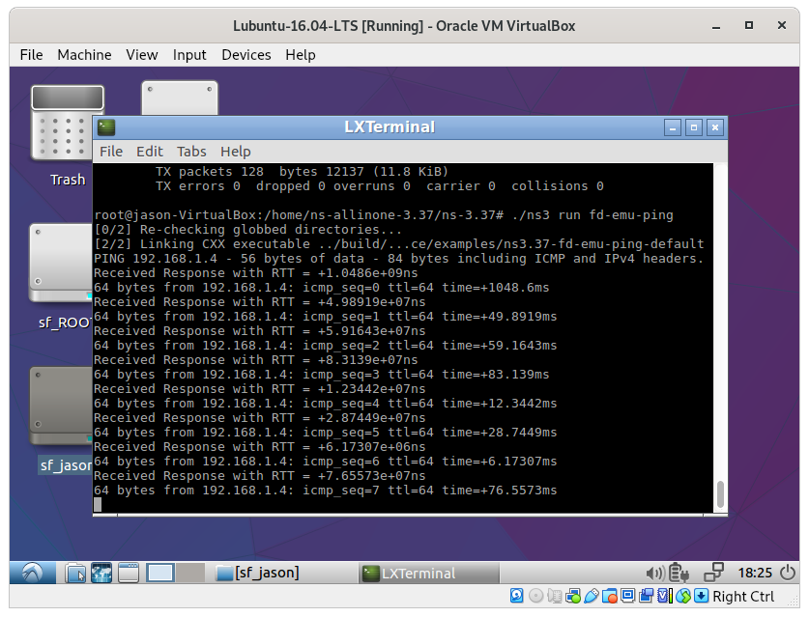Click the LXTerminal vertical scrollbar handle
Screen dimensions: 809x617
point(720,493)
